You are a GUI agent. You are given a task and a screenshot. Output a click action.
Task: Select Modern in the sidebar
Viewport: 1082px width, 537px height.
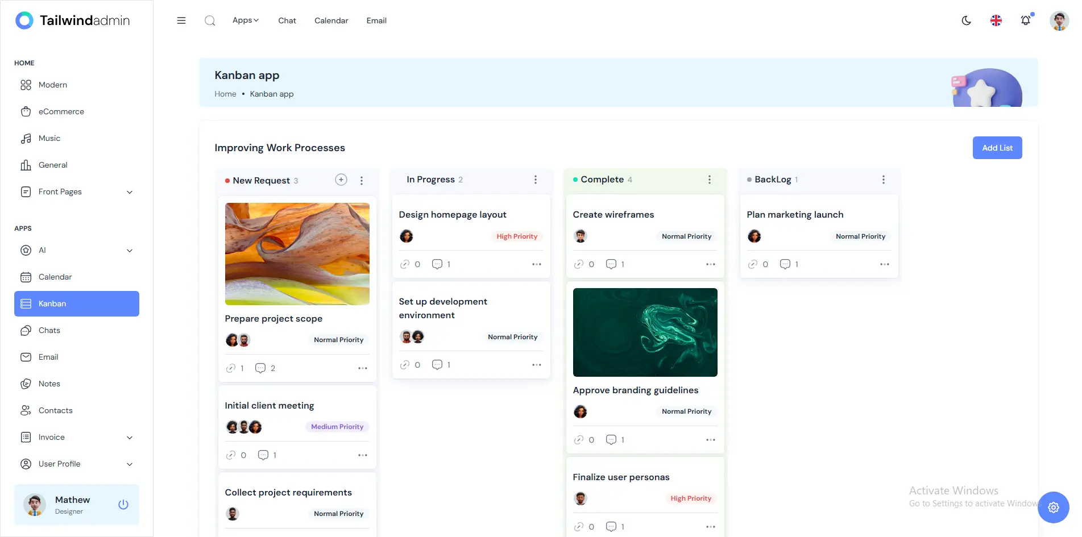[x=77, y=85]
